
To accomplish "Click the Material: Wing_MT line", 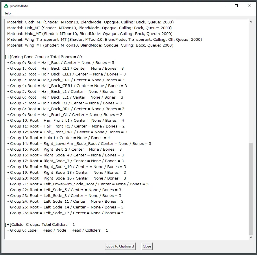I will (90, 45).
